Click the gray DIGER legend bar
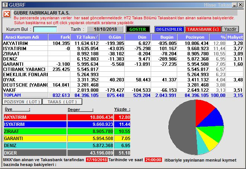 (x=35, y=153)
